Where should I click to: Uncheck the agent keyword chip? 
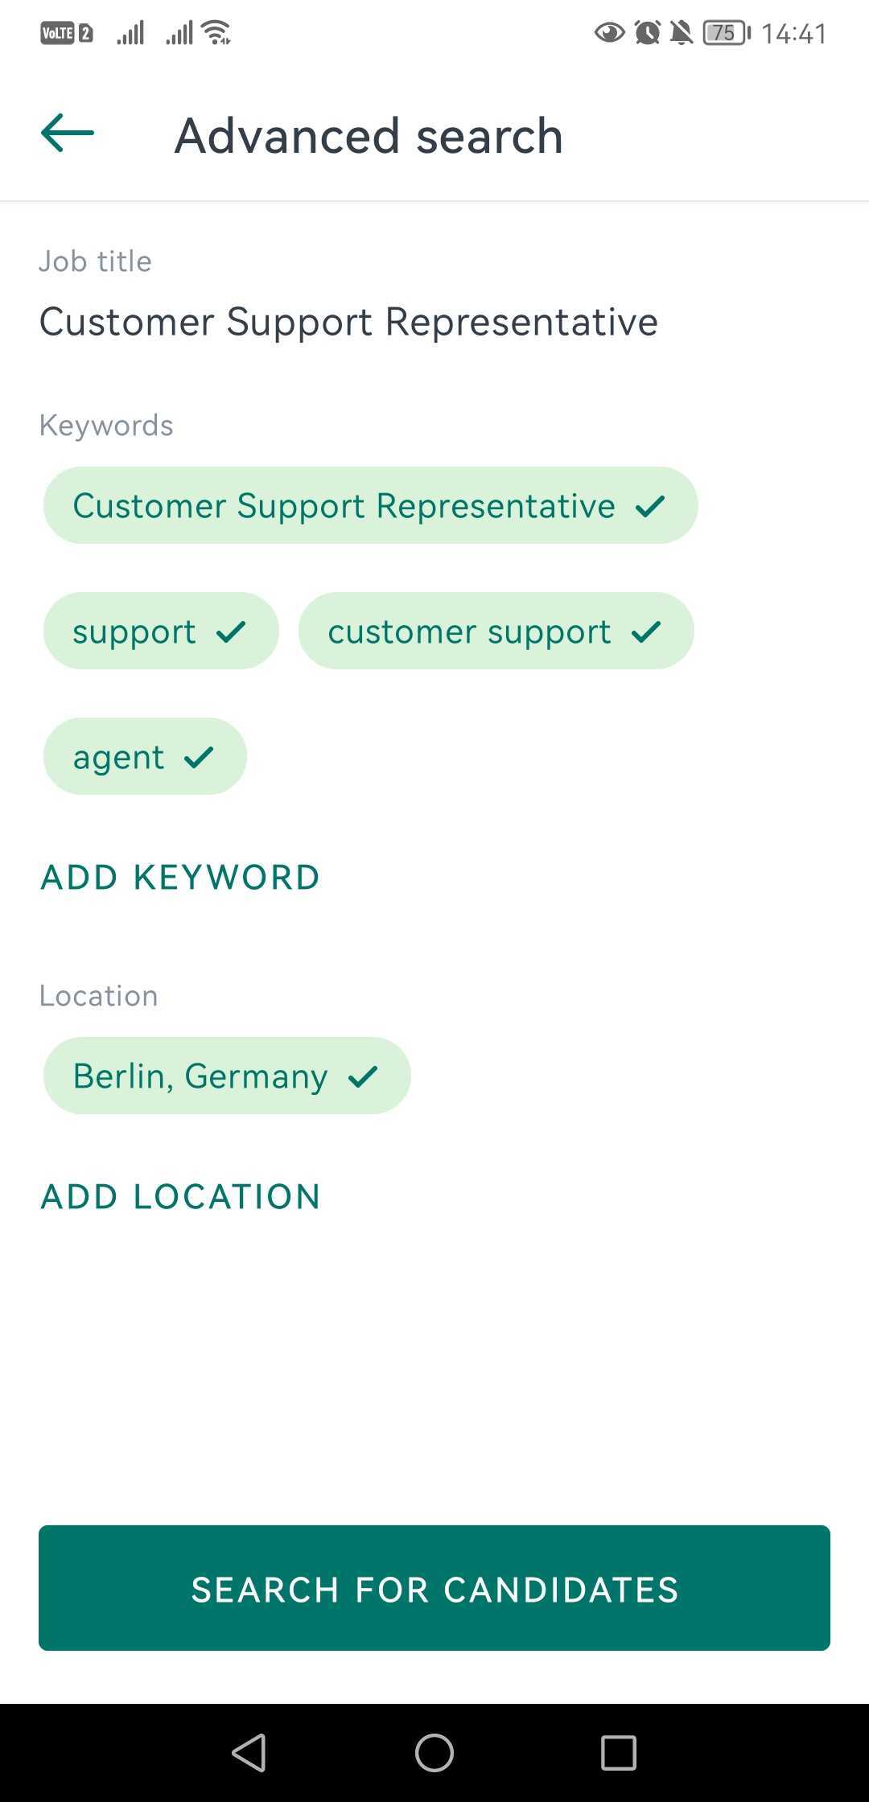click(x=145, y=756)
